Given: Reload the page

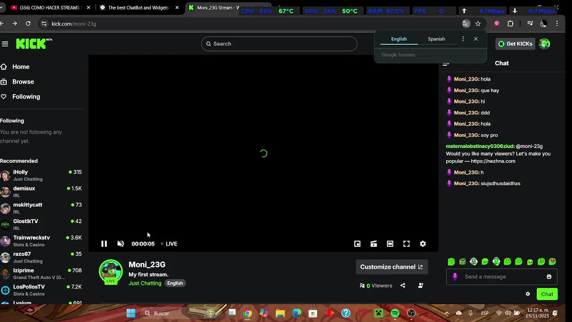Looking at the screenshot, I should pyautogui.click(x=28, y=24).
